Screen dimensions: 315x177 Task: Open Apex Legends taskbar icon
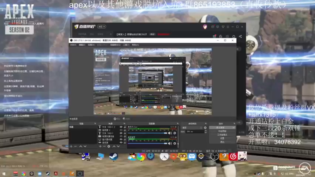click(56, 173)
